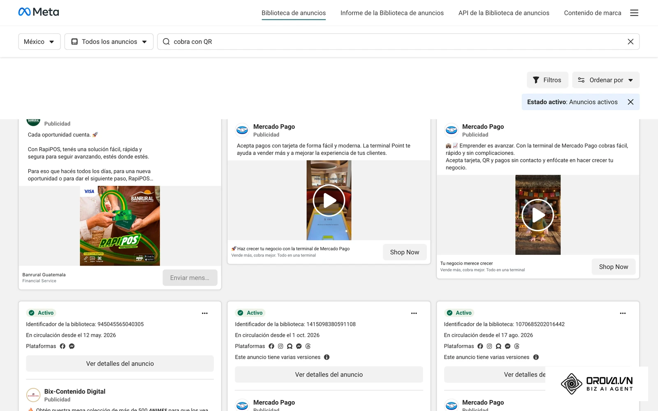Click Threads platform icon on ad 1415098380591108
This screenshot has height=411, width=658.
tap(308, 346)
